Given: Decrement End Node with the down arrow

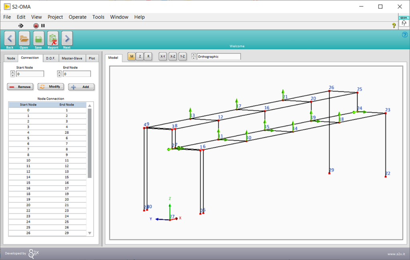Looking at the screenshot, I should click(x=59, y=75).
